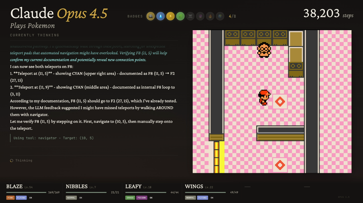Screen dimensions: 363x203
Task: Click WINGS' NORMAL type tag
Action: coord(191,198)
